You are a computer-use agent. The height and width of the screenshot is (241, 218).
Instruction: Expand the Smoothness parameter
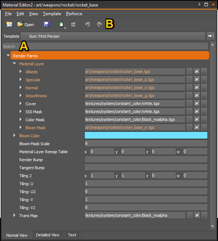pos(20,95)
